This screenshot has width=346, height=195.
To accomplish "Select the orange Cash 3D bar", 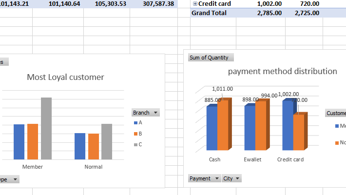I will click(x=223, y=125).
